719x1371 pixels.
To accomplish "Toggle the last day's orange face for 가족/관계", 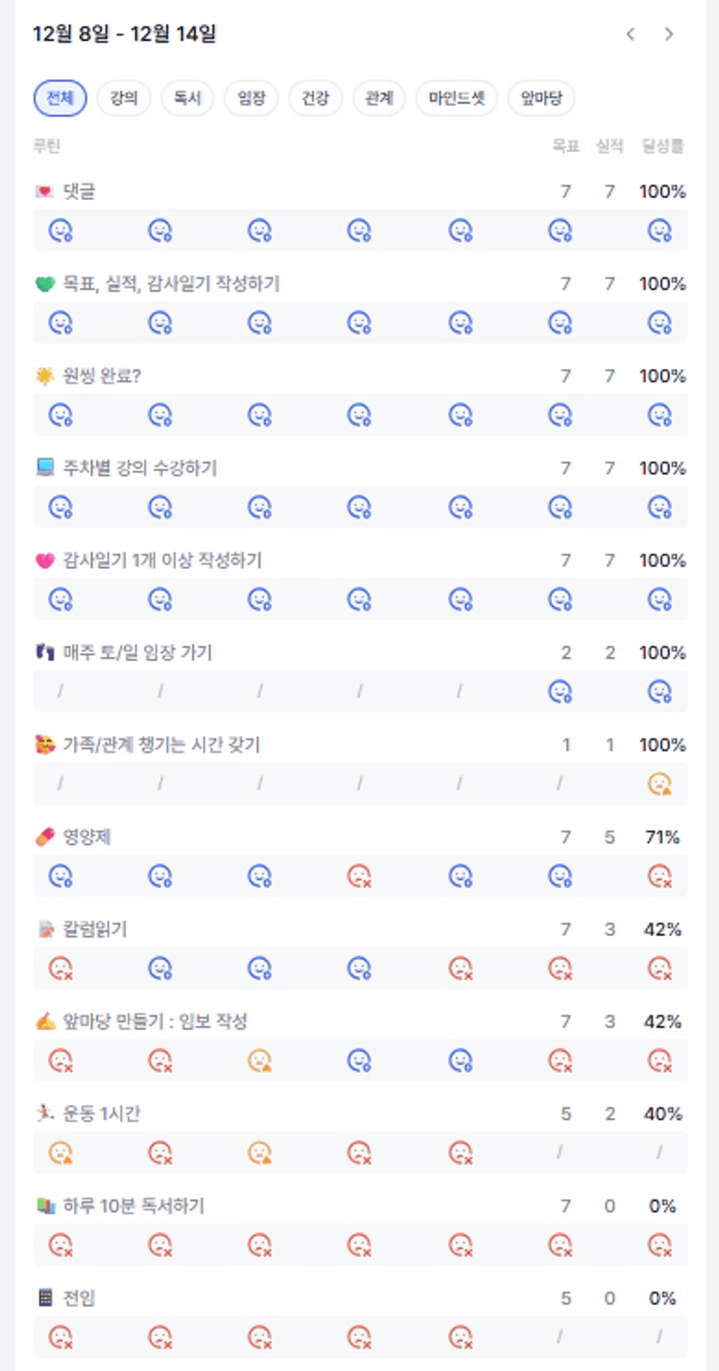I will [x=660, y=784].
